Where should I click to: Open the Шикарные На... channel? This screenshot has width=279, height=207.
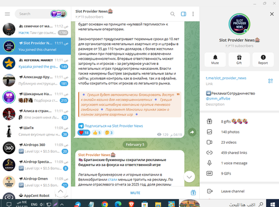(35, 97)
